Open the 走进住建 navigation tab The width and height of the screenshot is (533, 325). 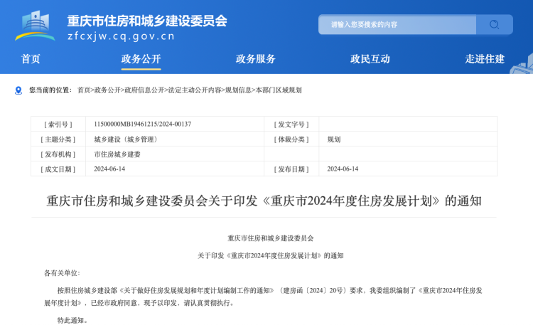[485, 59]
